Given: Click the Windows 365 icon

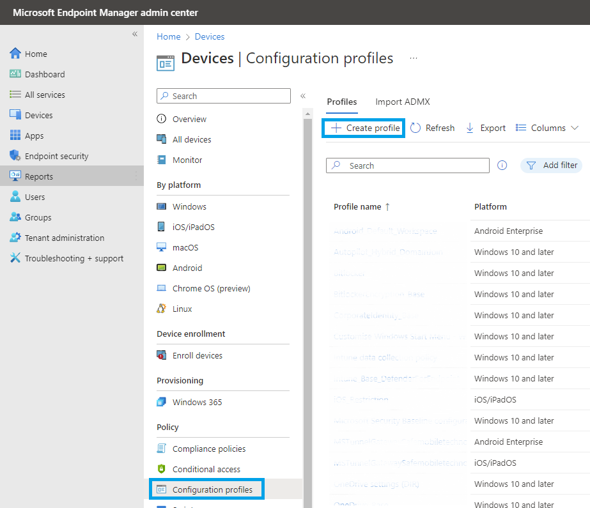Looking at the screenshot, I should pyautogui.click(x=162, y=401).
